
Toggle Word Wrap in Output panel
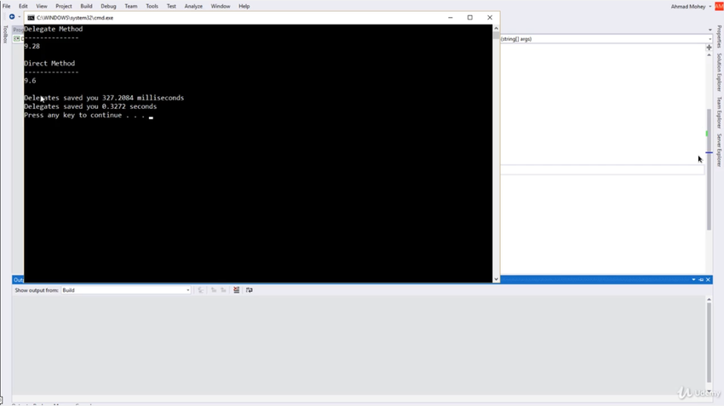click(x=250, y=290)
